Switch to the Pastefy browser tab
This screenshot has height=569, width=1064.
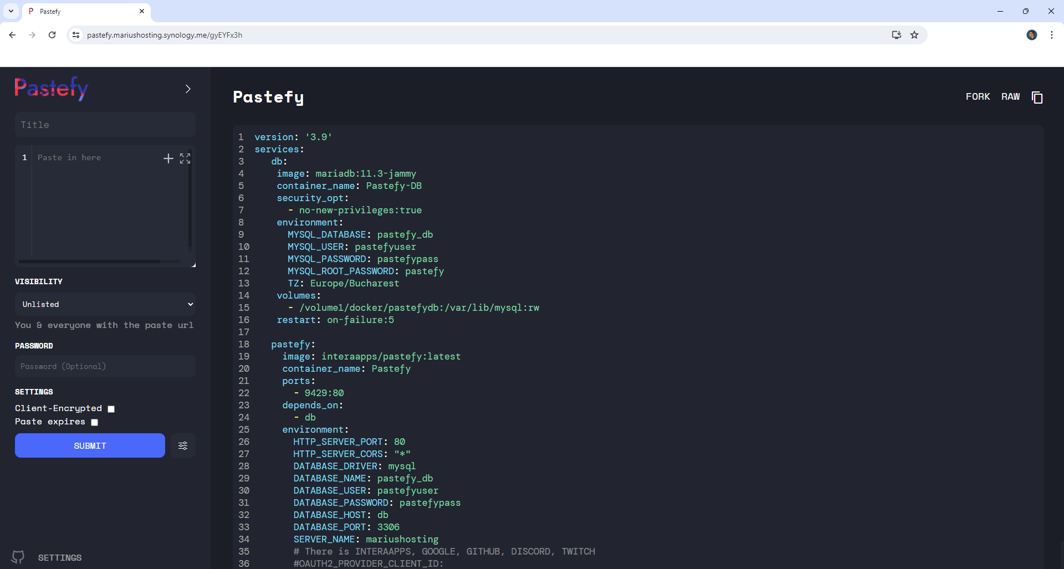66,11
